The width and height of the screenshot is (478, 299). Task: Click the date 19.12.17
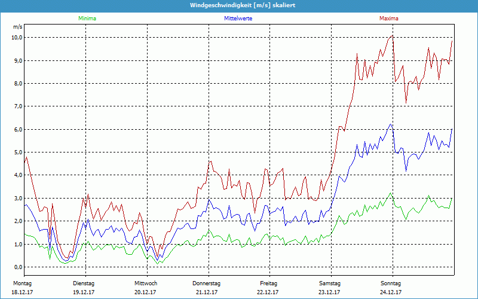pyautogui.click(x=84, y=292)
